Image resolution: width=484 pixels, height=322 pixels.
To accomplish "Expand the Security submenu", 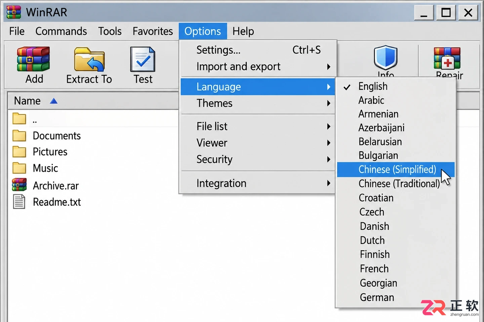I will [258, 159].
